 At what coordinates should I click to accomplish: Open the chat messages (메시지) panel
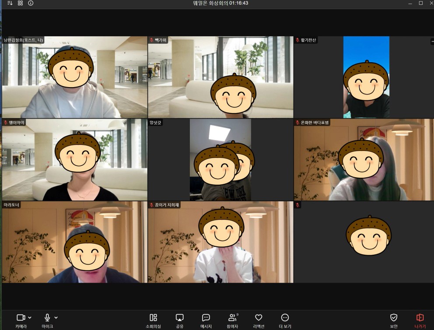(206, 317)
